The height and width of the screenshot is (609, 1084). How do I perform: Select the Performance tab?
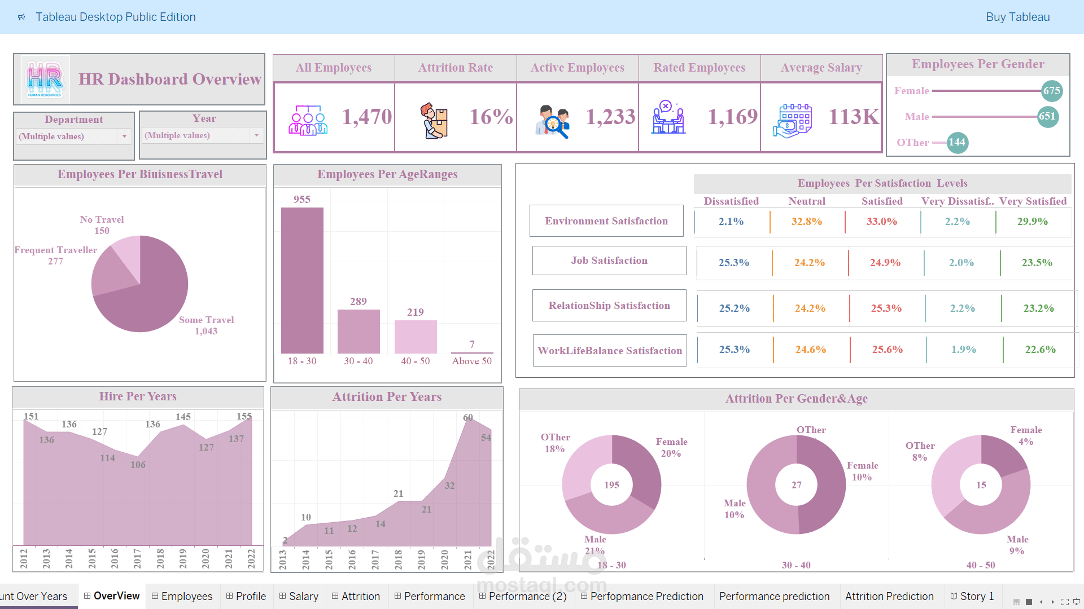(430, 596)
